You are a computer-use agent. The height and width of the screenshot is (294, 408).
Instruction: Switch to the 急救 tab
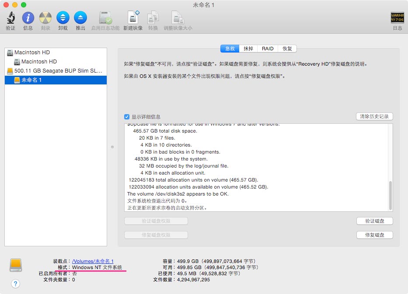click(230, 49)
